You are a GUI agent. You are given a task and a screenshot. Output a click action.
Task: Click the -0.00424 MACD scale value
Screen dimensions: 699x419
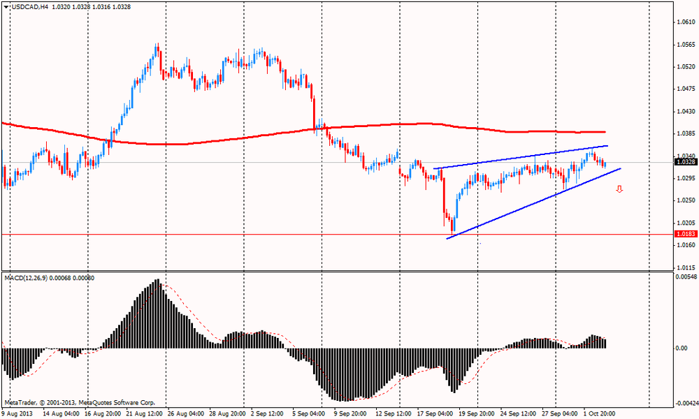(686, 404)
